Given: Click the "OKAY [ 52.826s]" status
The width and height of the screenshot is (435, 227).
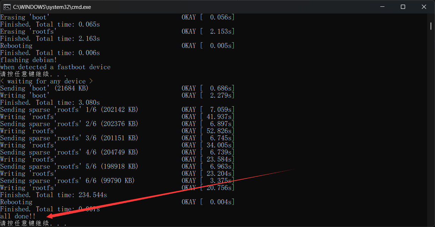Looking at the screenshot, I should (x=208, y=131).
